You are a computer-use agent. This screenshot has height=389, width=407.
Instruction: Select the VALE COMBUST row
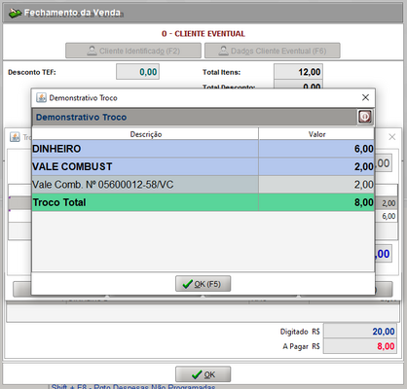coord(203,166)
